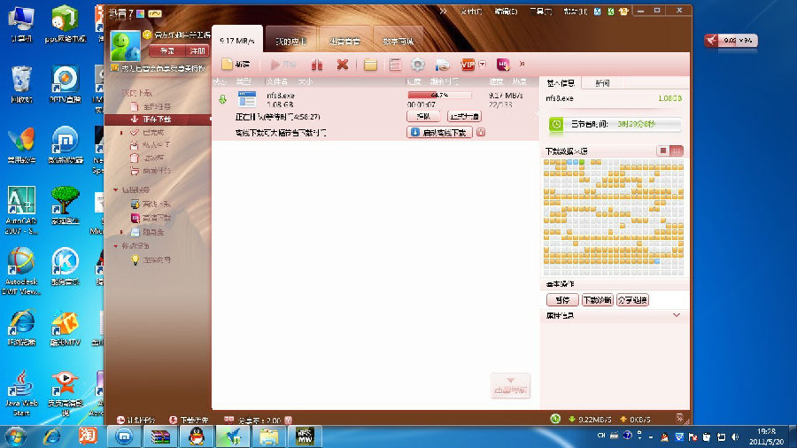Switch to second tab in right info panel
The image size is (797, 448).
click(602, 83)
